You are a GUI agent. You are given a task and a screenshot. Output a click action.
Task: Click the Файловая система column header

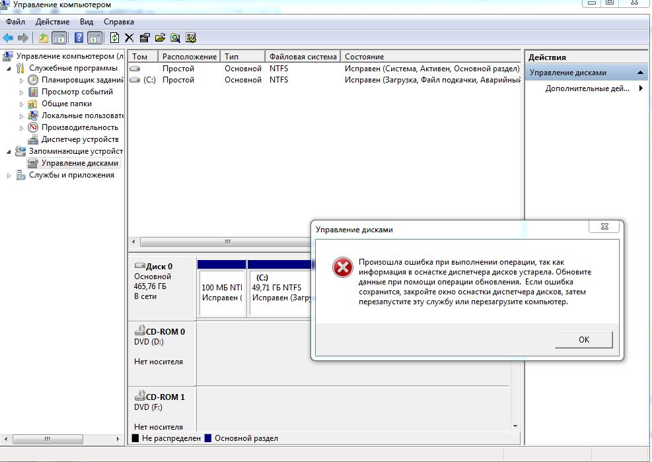click(303, 57)
